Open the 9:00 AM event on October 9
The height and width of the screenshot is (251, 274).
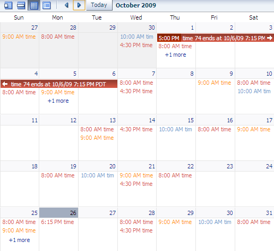coord(215,83)
